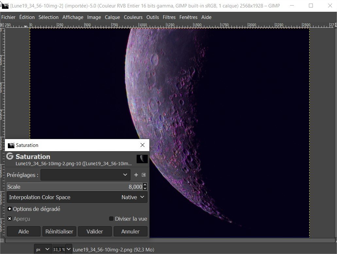337x254 pixels.
Task: Open the px unit dropdown in status bar
Action: pyautogui.click(x=43, y=249)
